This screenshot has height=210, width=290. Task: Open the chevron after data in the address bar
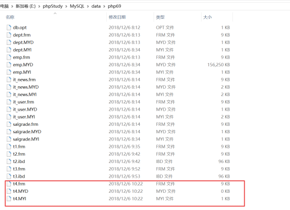click(x=104, y=6)
